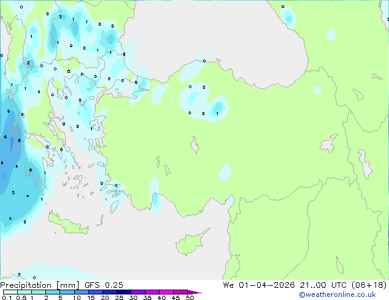The height and width of the screenshot is (300, 389).
Task: Pick the 35–40 mm legend swatch
Action: pyautogui.click(x=152, y=292)
